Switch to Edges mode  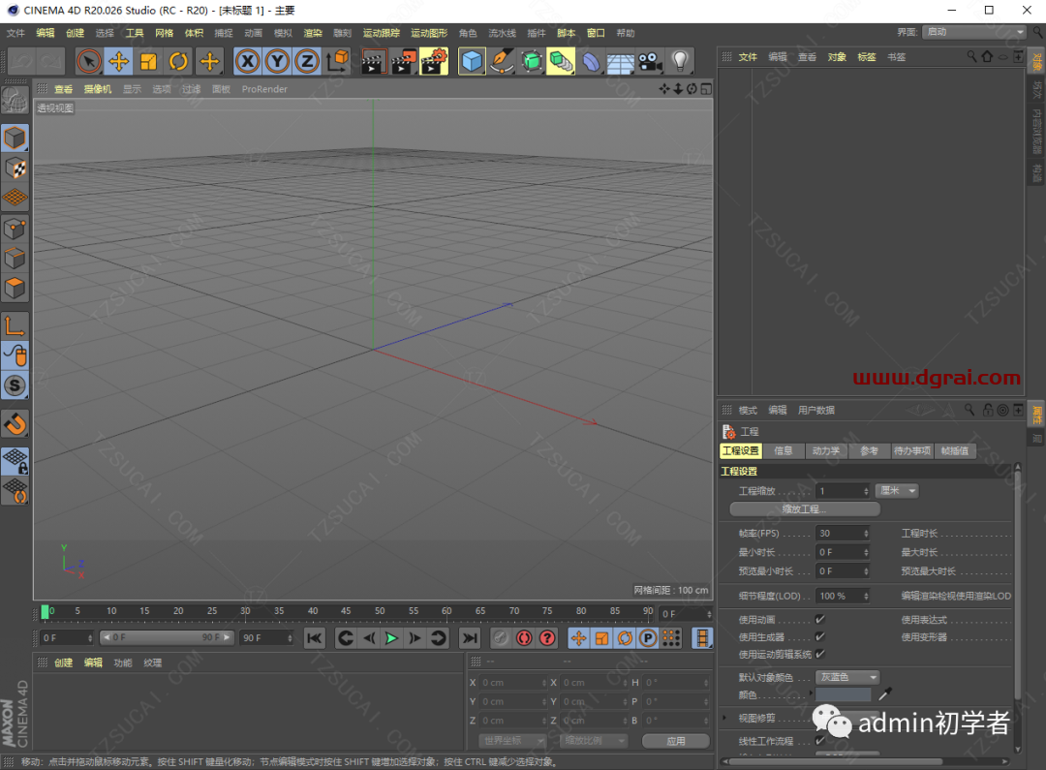pyautogui.click(x=15, y=259)
